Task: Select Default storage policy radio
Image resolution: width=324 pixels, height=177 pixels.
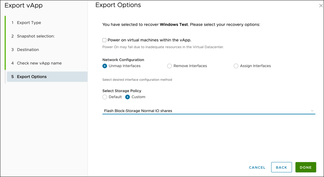Action: click(x=105, y=97)
